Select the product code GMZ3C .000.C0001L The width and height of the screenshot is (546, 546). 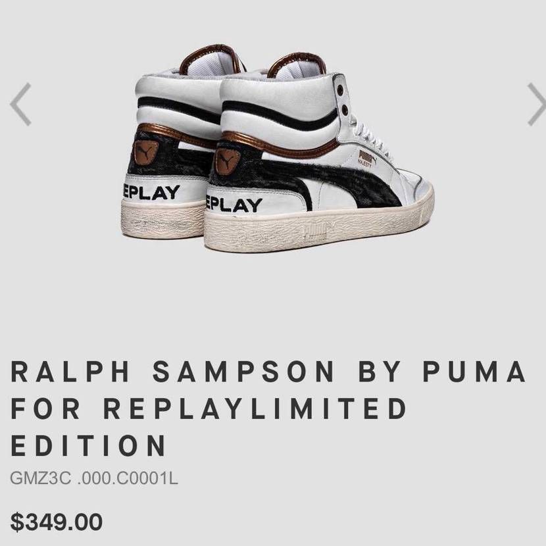point(94,478)
